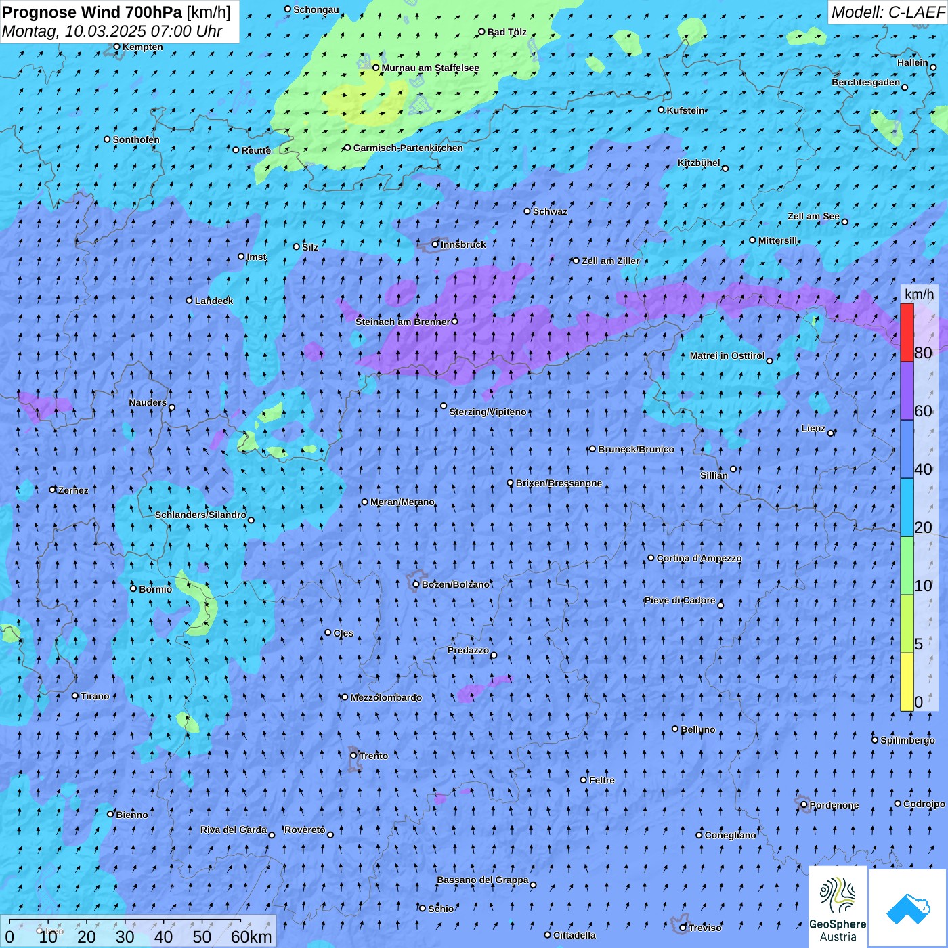Click the Brixen/Bressanone label

559,483
